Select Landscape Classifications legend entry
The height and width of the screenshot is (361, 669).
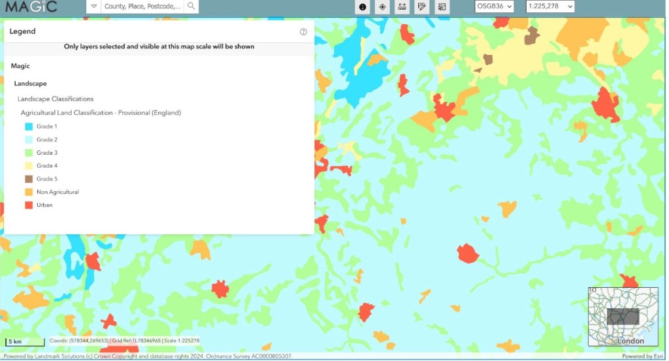tap(56, 99)
